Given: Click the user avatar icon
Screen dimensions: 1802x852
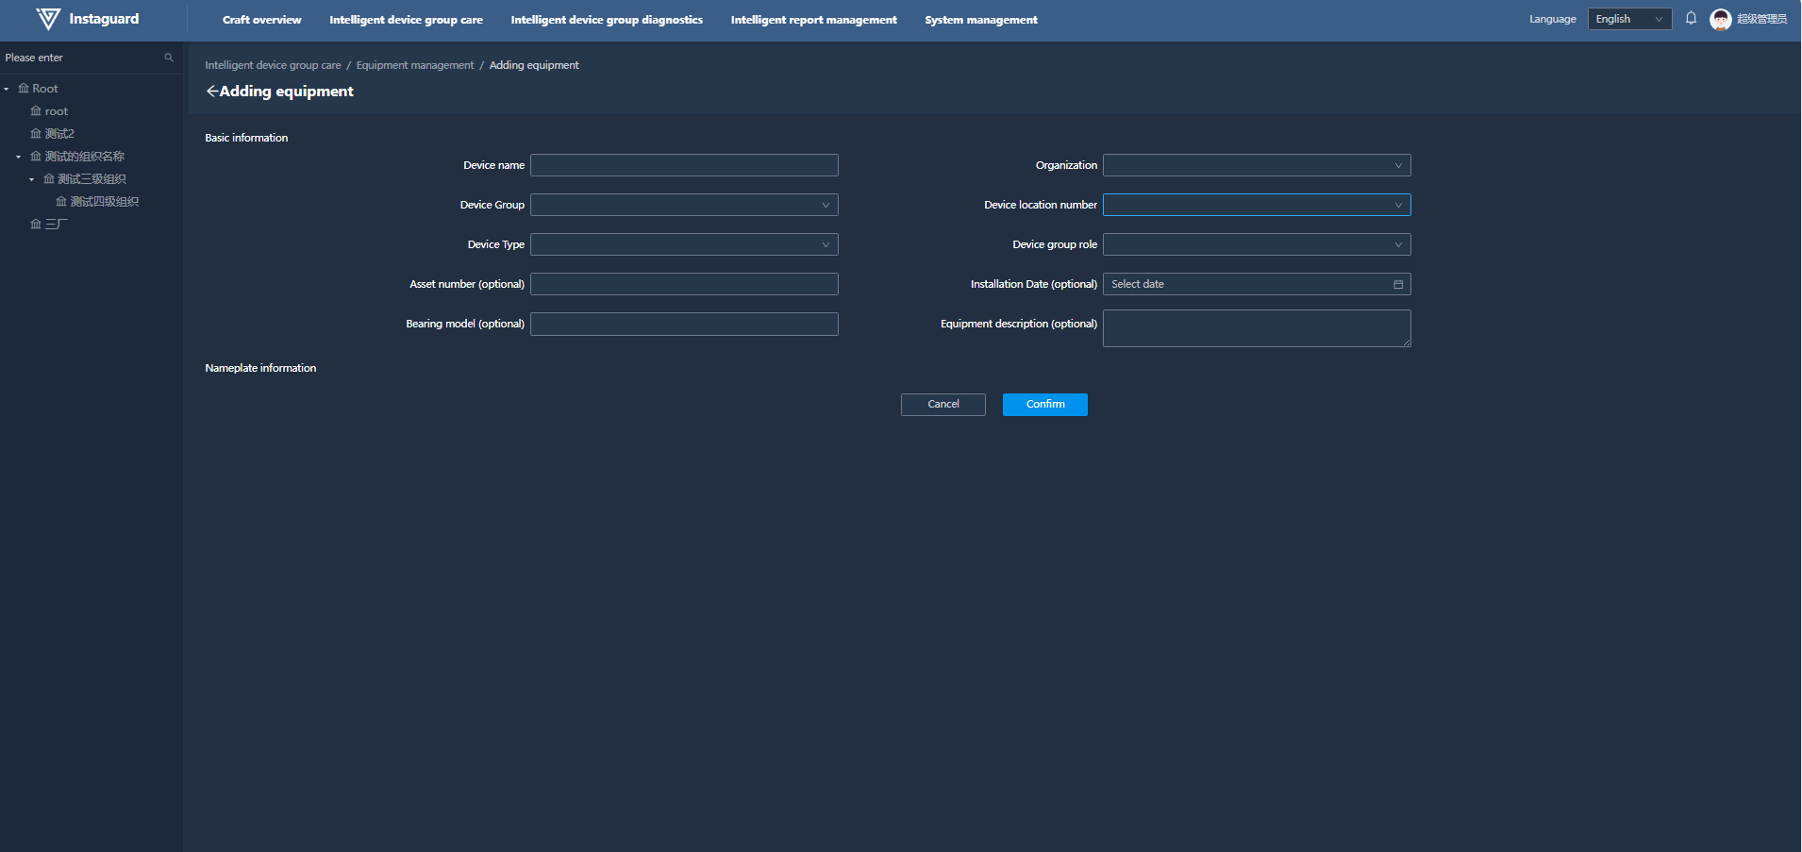Looking at the screenshot, I should pyautogui.click(x=1720, y=19).
